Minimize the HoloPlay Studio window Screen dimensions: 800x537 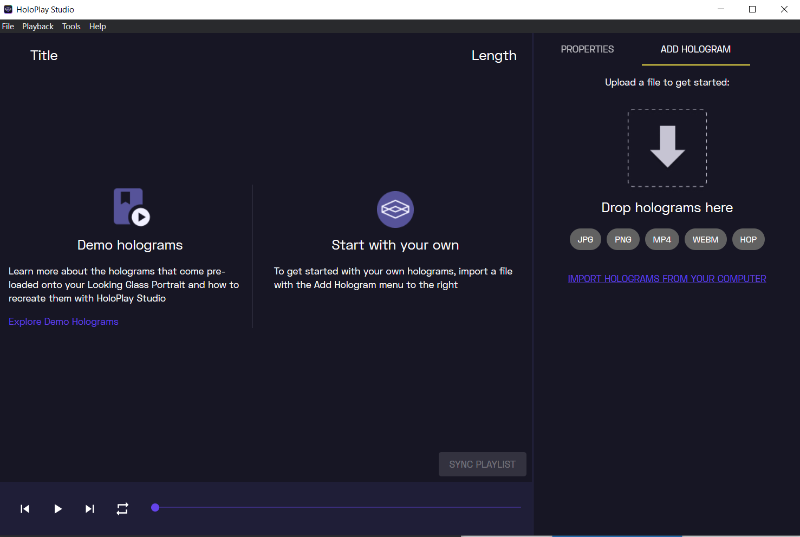coord(721,9)
